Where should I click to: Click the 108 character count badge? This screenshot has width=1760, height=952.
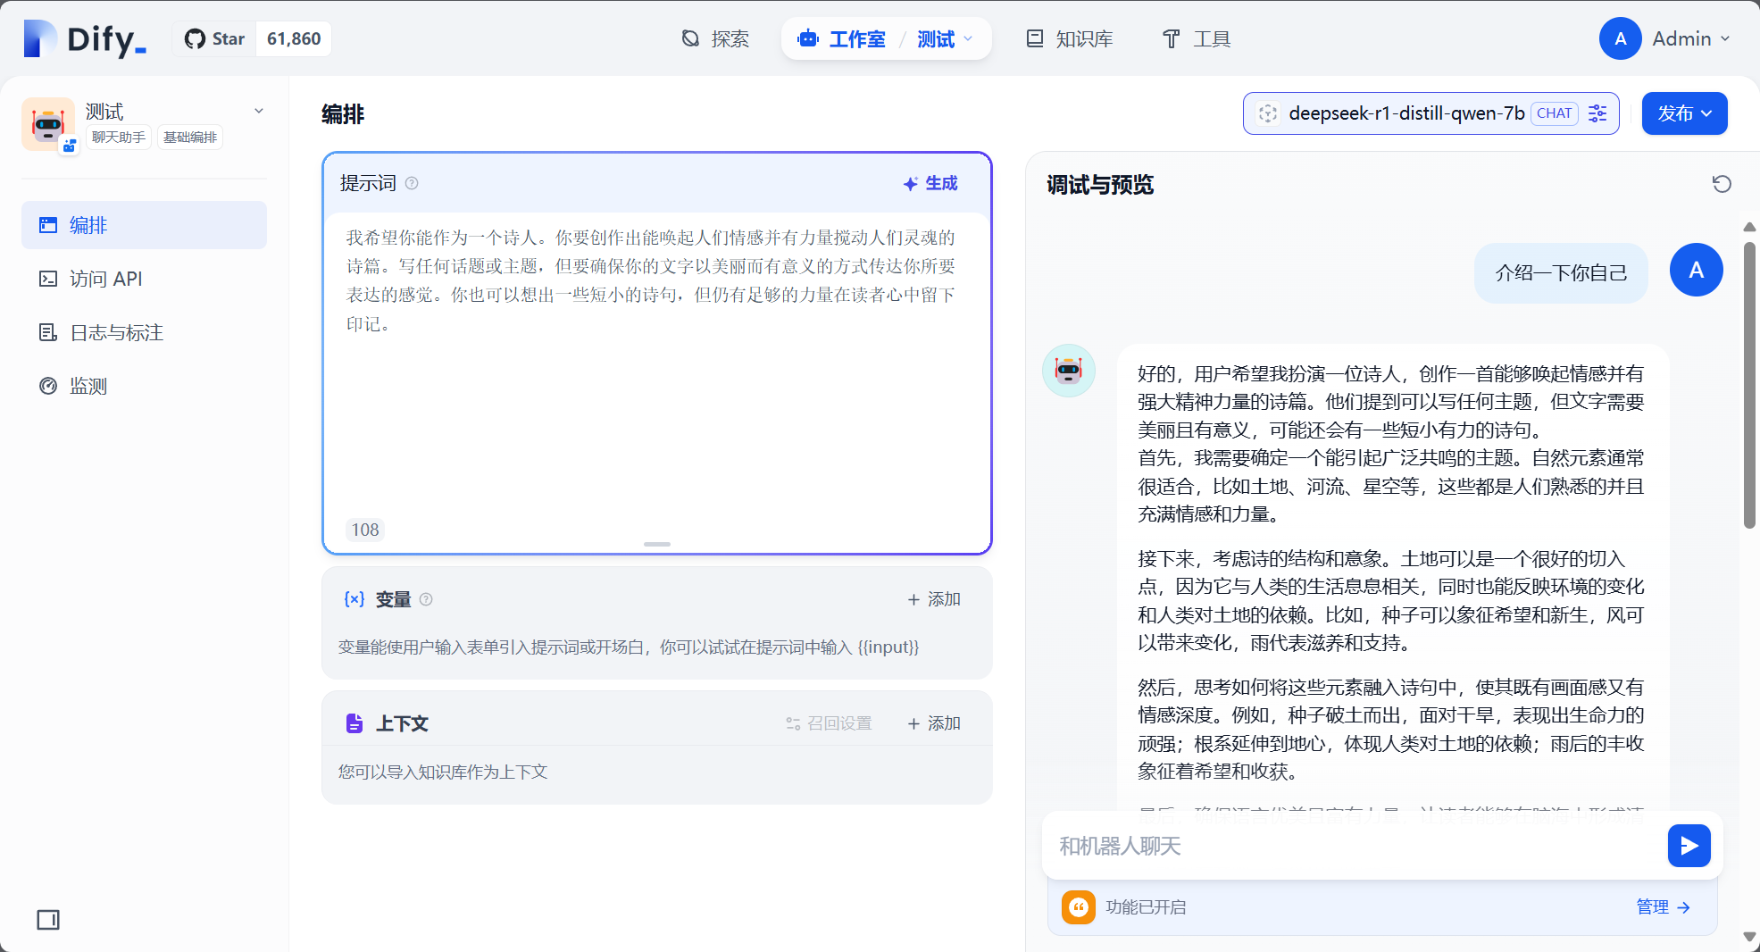click(365, 530)
